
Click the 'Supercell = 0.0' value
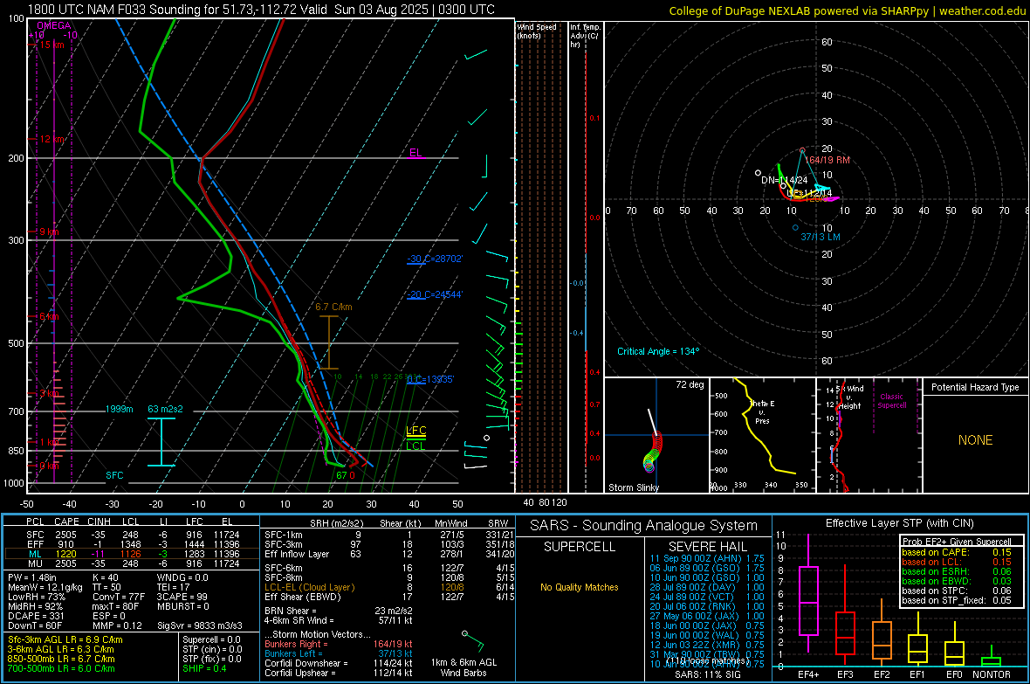211,640
